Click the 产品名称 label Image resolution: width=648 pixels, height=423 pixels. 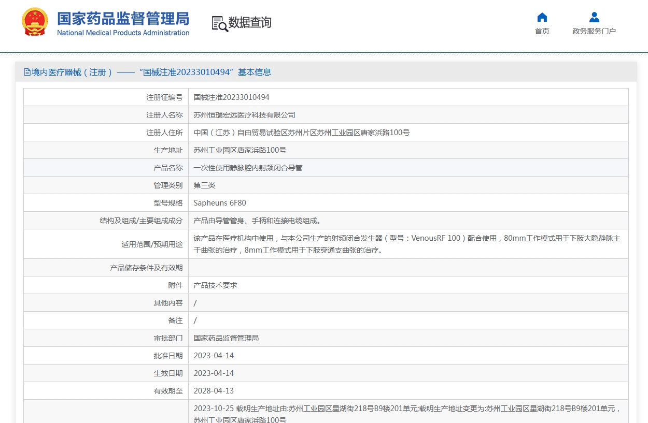pos(168,168)
